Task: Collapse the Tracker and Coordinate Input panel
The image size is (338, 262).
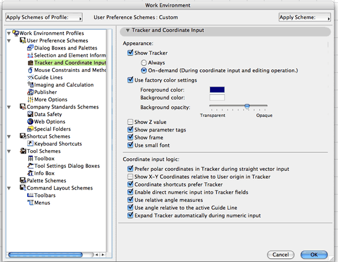Action: (x=128, y=30)
